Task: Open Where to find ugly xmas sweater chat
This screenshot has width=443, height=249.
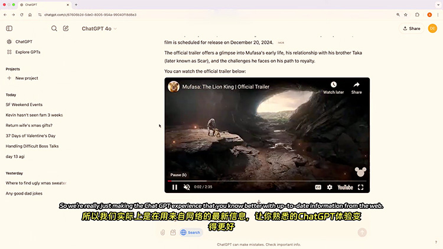Action: pos(36,183)
